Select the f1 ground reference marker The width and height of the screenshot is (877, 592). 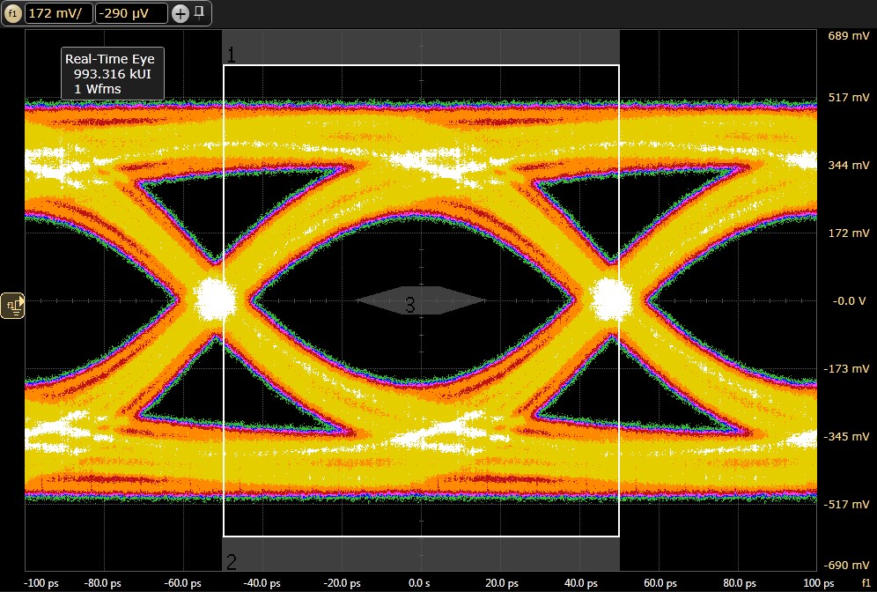12,304
